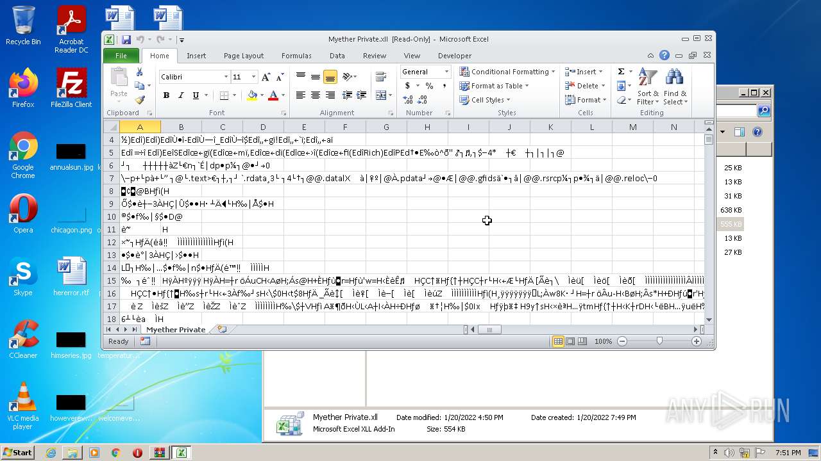Click the Cut scissors icon
The width and height of the screenshot is (821, 461).
[139, 72]
